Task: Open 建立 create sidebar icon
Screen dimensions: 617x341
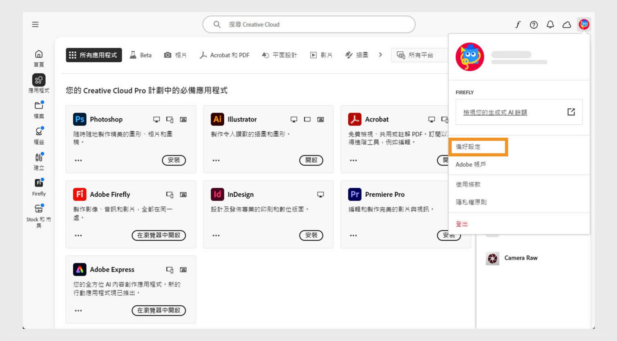Action: tap(39, 161)
